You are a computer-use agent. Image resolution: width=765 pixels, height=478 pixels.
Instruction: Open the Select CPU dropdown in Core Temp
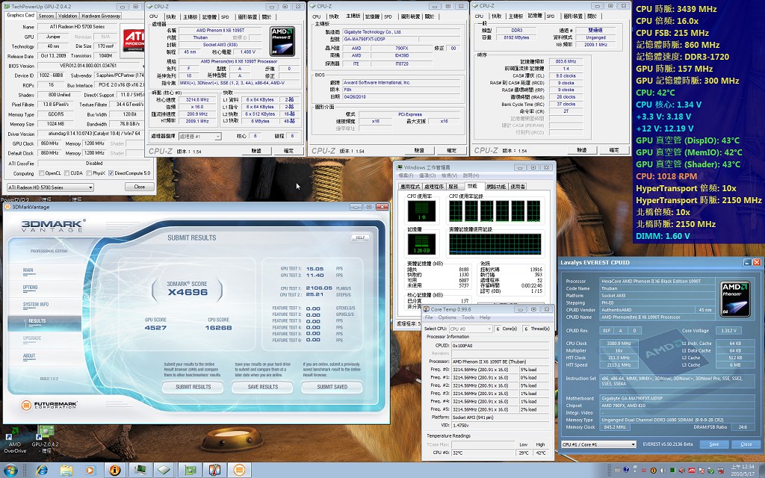pos(471,329)
